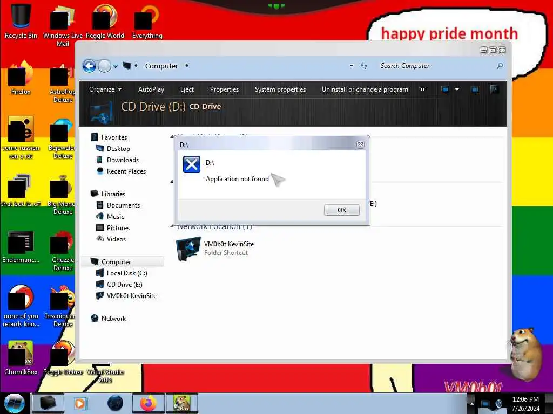Open Big Money Deluxe desktop icon

pos(63,194)
